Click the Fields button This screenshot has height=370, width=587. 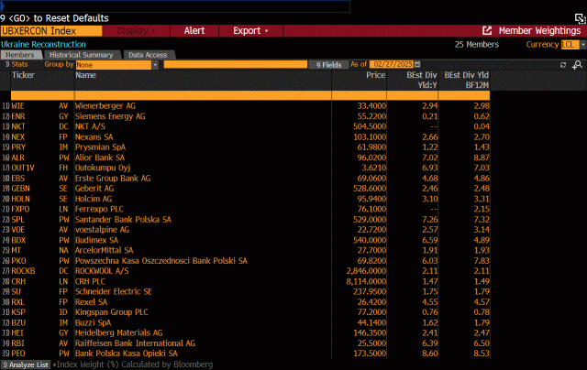328,65
